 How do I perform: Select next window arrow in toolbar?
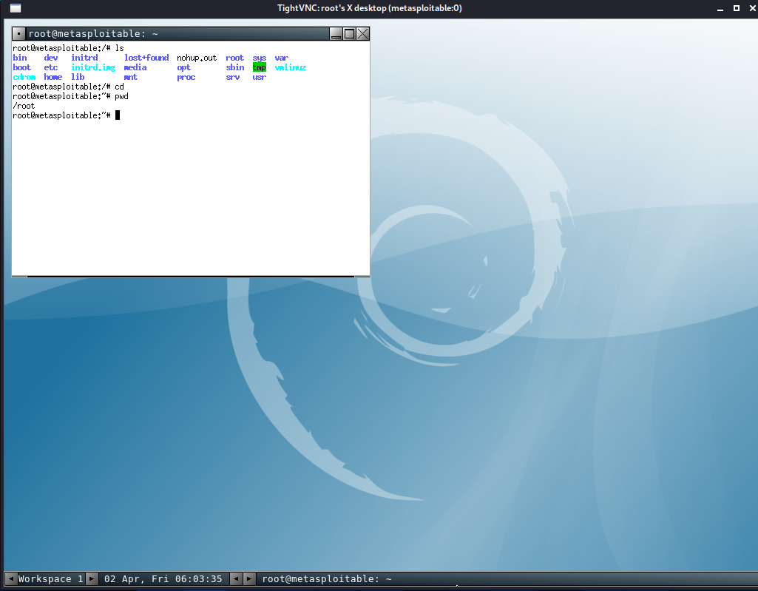tap(249, 578)
